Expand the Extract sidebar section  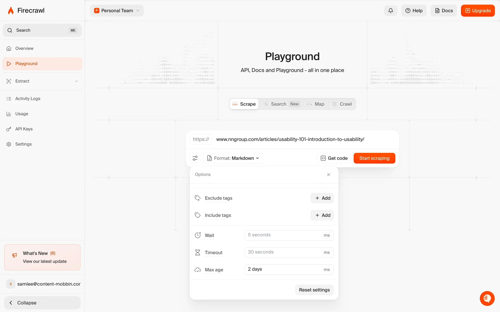click(x=42, y=81)
